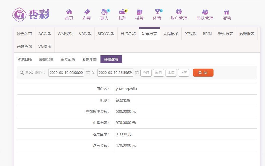Switch to the SEXY娱乐 tab
The height and width of the screenshot is (166, 265).
tap(106, 34)
